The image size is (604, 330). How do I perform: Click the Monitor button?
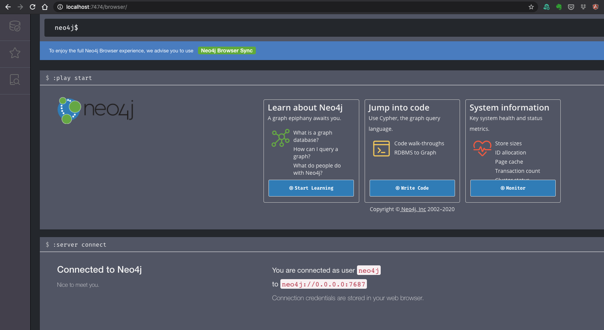click(x=513, y=188)
